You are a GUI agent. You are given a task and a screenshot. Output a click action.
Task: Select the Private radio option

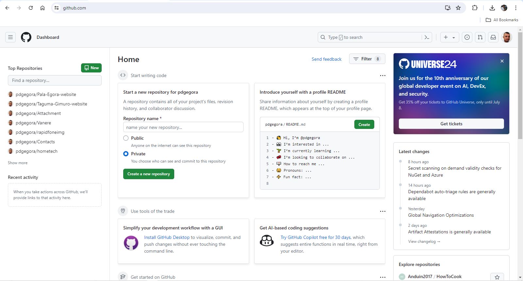[126, 154]
